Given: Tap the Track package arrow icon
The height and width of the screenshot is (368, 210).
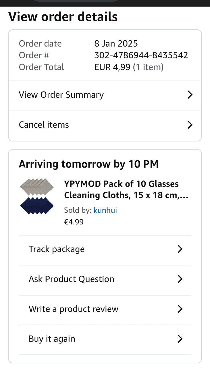Looking at the screenshot, I should pyautogui.click(x=180, y=249).
